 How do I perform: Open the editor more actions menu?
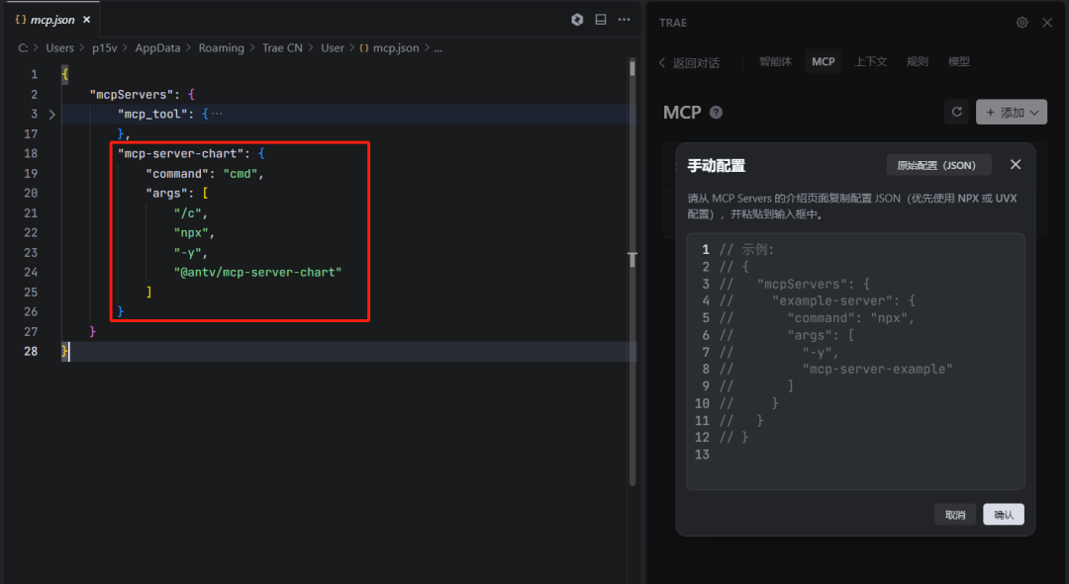tap(624, 20)
